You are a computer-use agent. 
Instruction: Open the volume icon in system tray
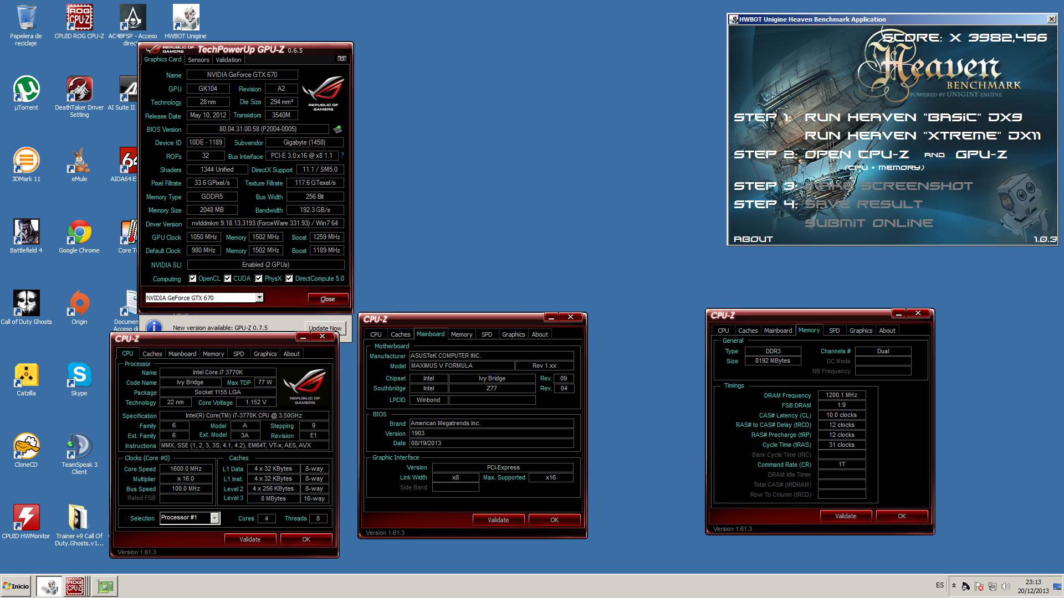(x=1006, y=586)
